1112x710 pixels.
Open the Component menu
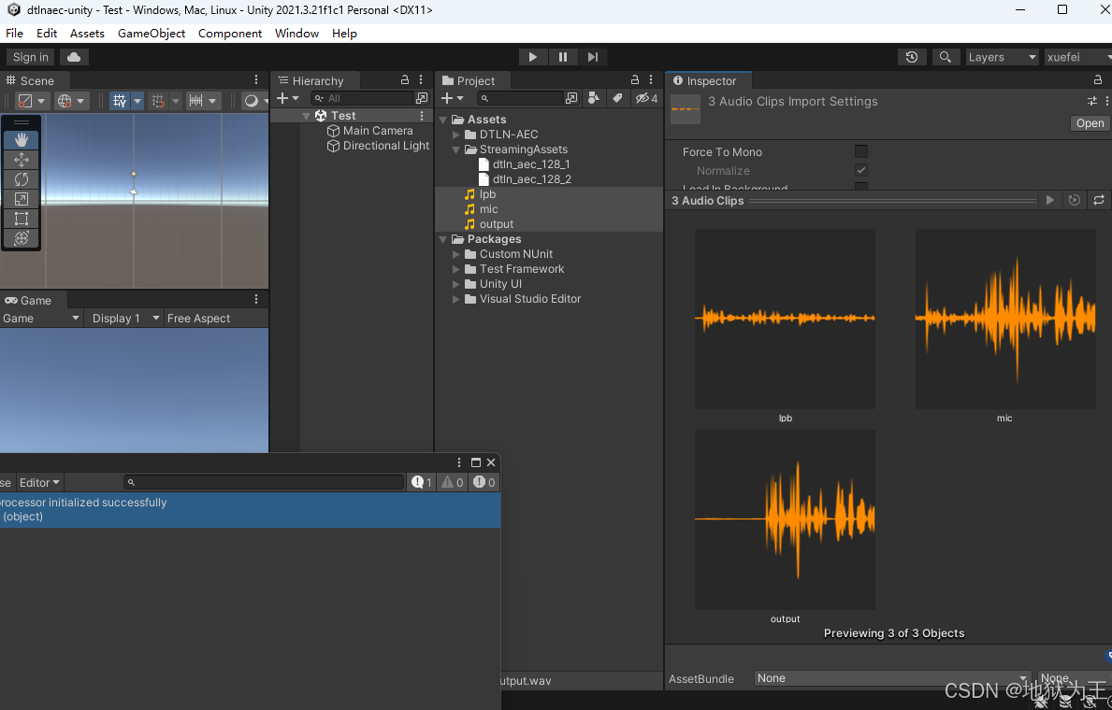230,34
